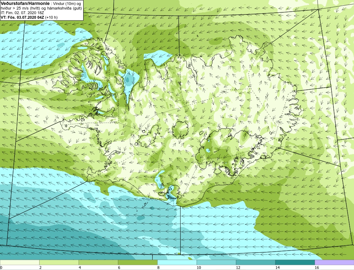Click the legend scale label '6'
Screen dimensions: 354x270
point(119,268)
